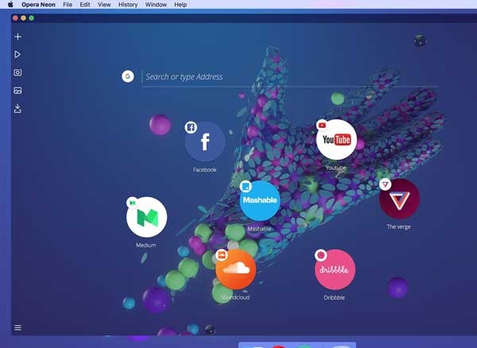Click the small Verge favicon badge
Viewport: 477px width, 348px height.
(386, 184)
